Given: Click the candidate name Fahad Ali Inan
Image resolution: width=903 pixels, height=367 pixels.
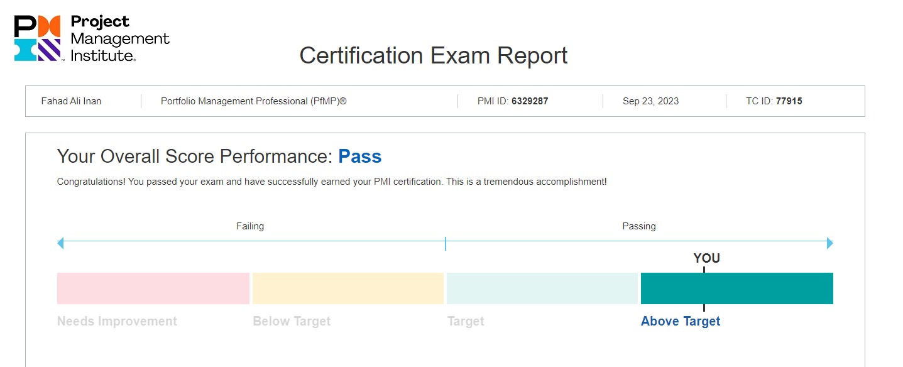Looking at the screenshot, I should coord(71,101).
